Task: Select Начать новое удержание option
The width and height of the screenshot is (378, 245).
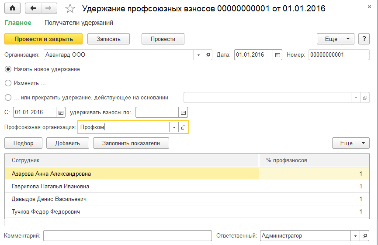Action: click(8, 69)
